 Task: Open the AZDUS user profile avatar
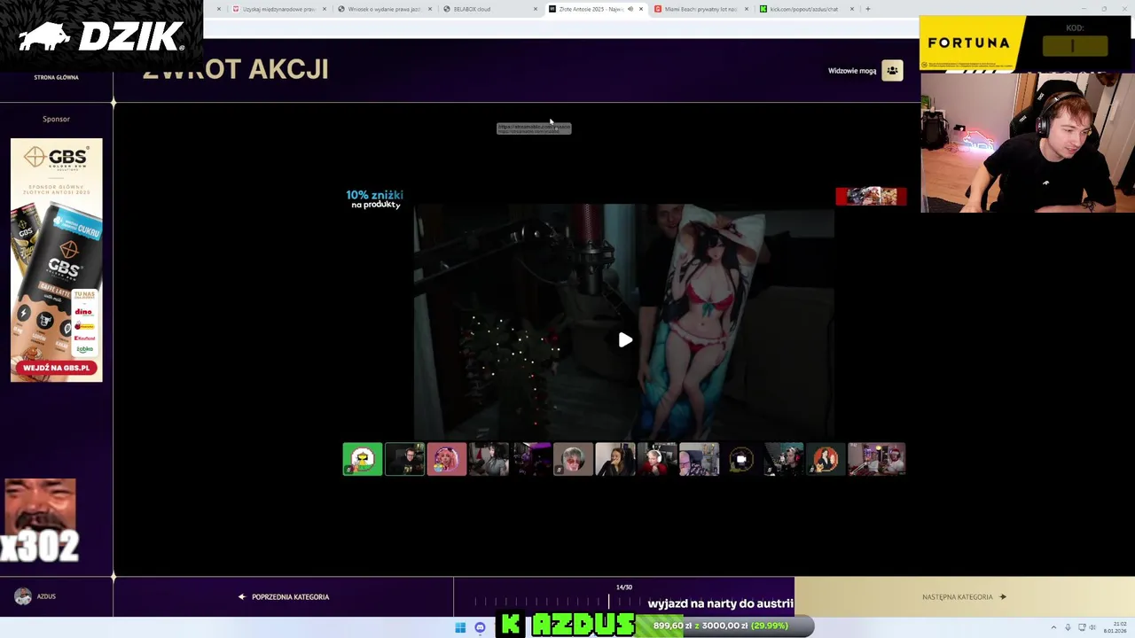23,597
